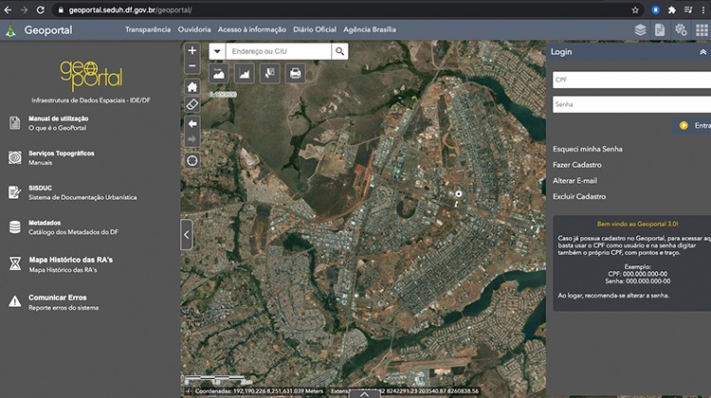
Task: Open the grid apps menu icon
Action: [x=701, y=29]
